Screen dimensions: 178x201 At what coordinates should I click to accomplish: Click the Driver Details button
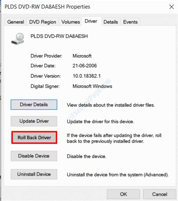coord(34,104)
